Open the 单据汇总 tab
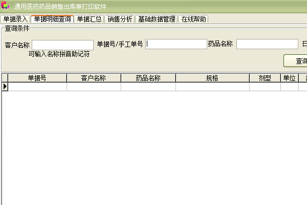This screenshot has width=307, height=205. (x=90, y=19)
